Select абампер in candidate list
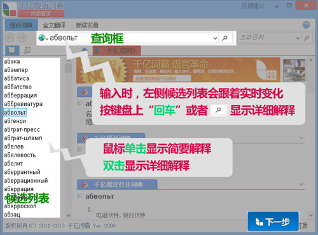Image resolution: width=318 pixels, height=235 pixels. (x=16, y=70)
